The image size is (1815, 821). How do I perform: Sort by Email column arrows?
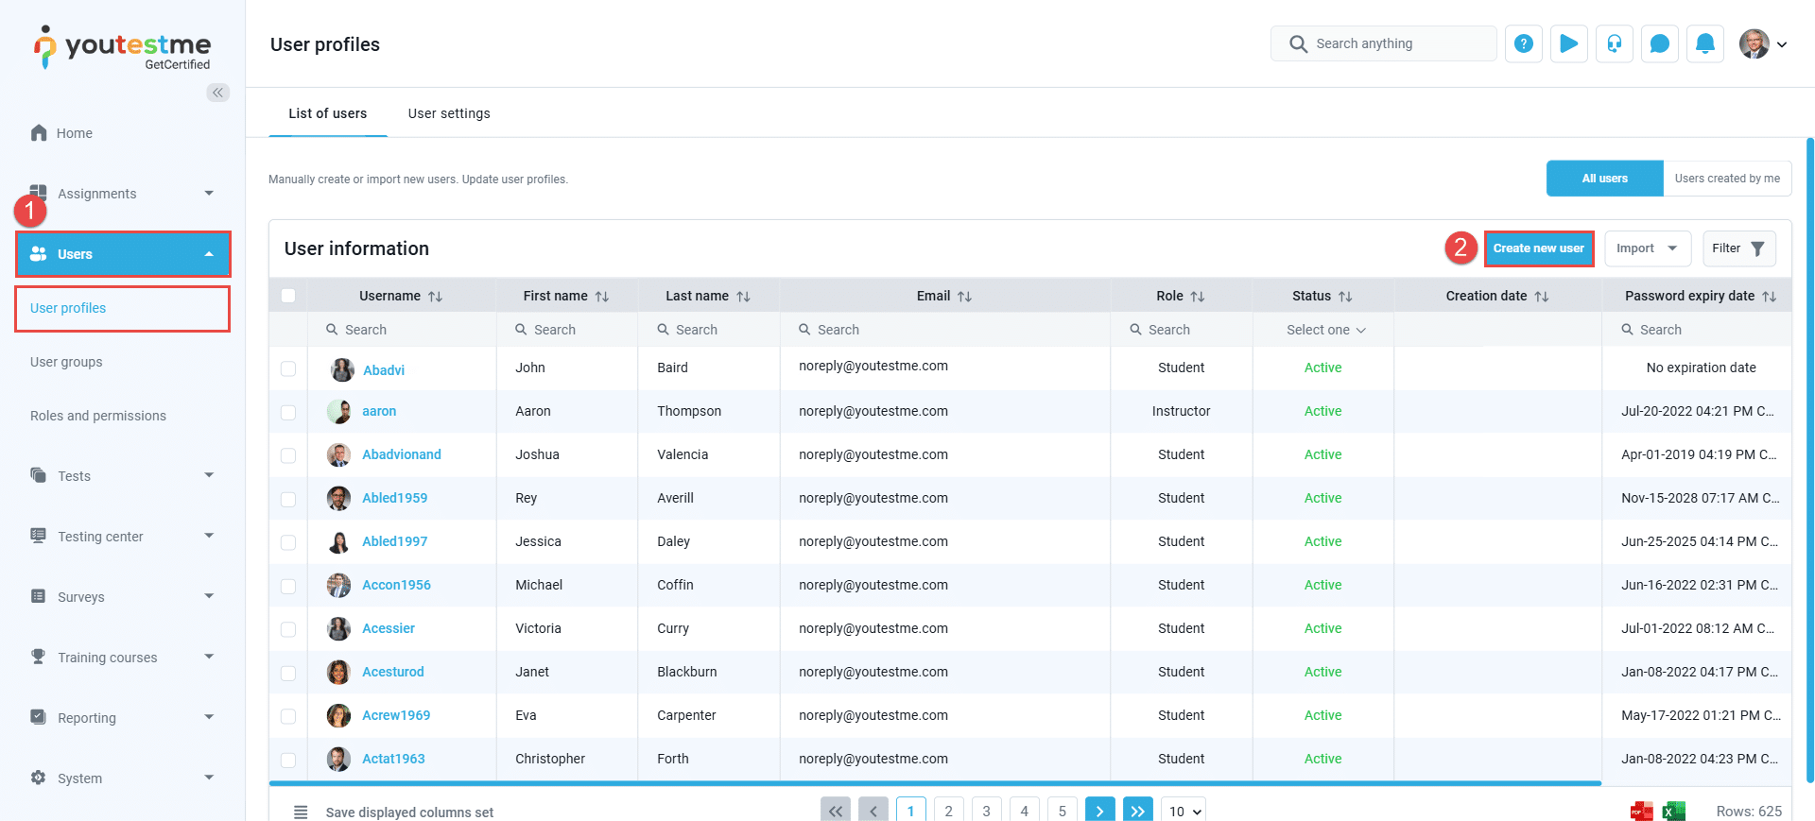pyautogui.click(x=965, y=297)
